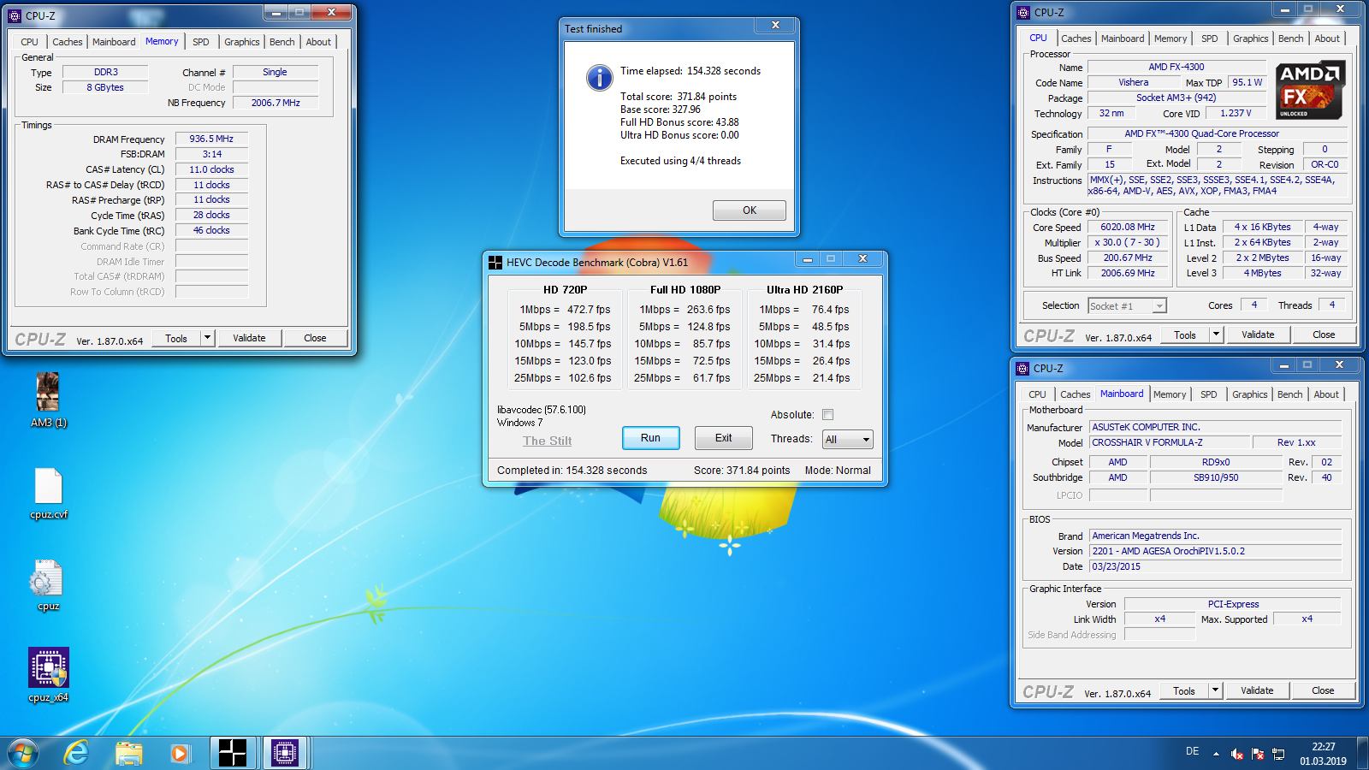Open Windows Media Player from the taskbar
Viewport: 1369px width, 770px height.
click(180, 753)
